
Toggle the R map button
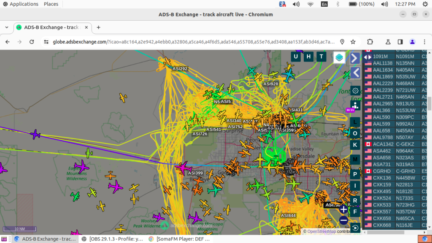pos(355,200)
